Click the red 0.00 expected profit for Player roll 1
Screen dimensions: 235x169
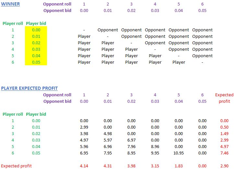(224, 121)
